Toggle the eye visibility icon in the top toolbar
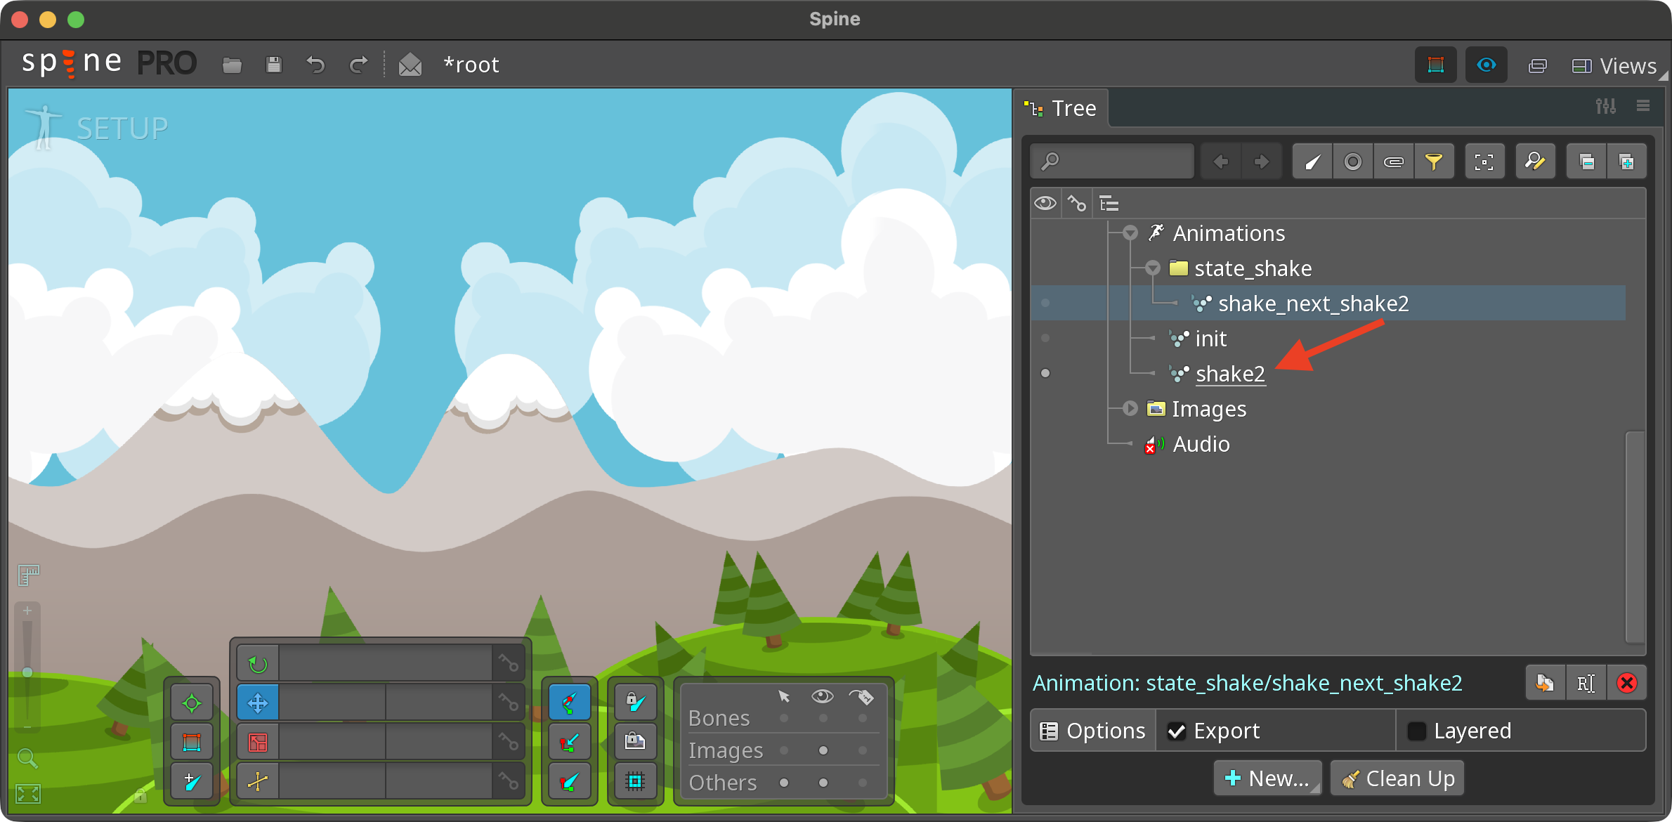This screenshot has width=1672, height=822. pos(1486,65)
